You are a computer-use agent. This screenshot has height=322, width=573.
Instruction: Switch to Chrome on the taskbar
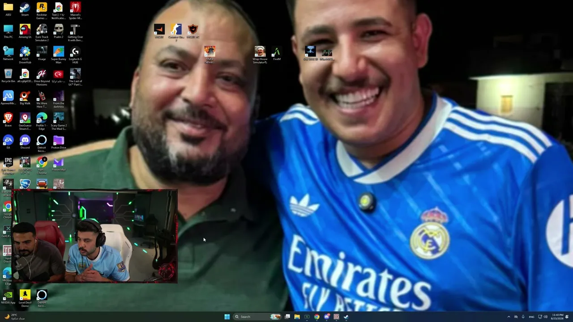[316, 317]
